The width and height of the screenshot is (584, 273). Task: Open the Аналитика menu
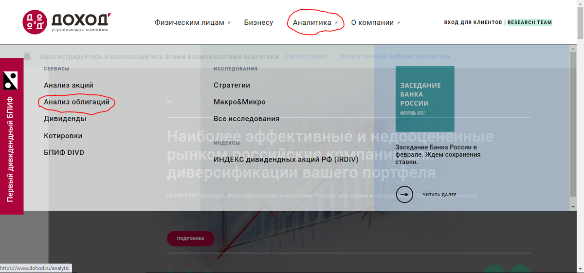[312, 22]
